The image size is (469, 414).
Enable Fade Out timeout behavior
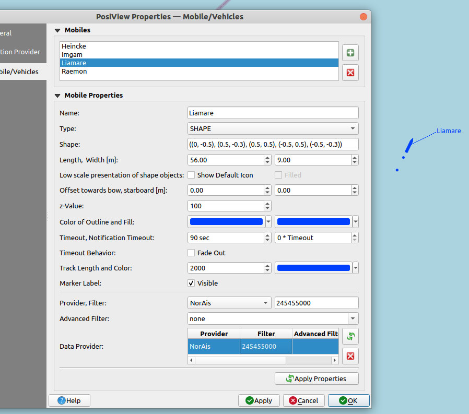(x=191, y=253)
